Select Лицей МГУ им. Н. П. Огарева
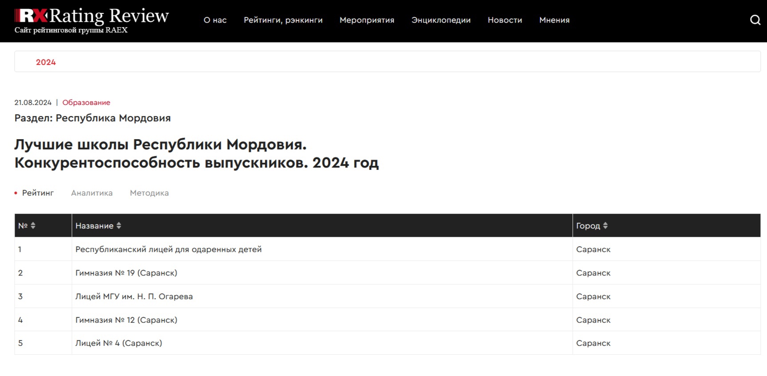767x376 pixels. tap(134, 296)
